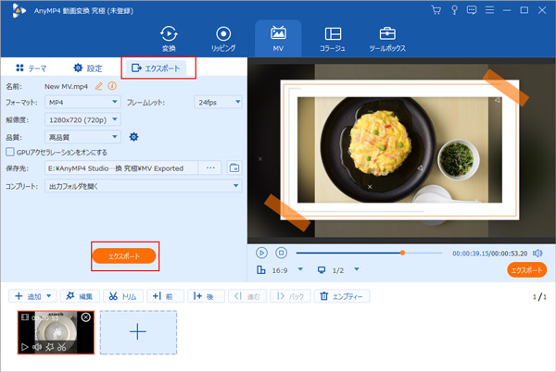Click the バック move back button
This screenshot has height=372, width=556.
click(290, 296)
